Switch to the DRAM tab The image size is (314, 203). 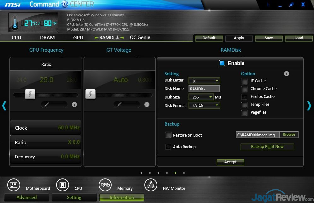point(47,38)
